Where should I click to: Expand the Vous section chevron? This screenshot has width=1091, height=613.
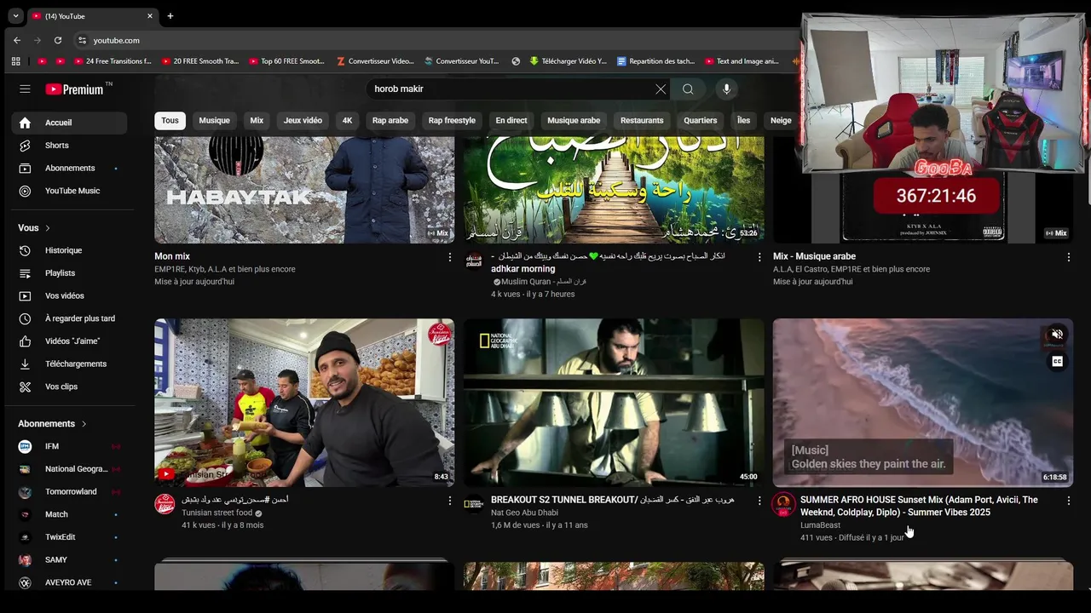48,228
